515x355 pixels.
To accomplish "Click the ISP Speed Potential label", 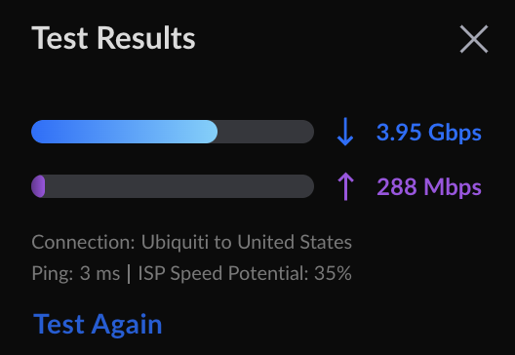I will pos(223,273).
